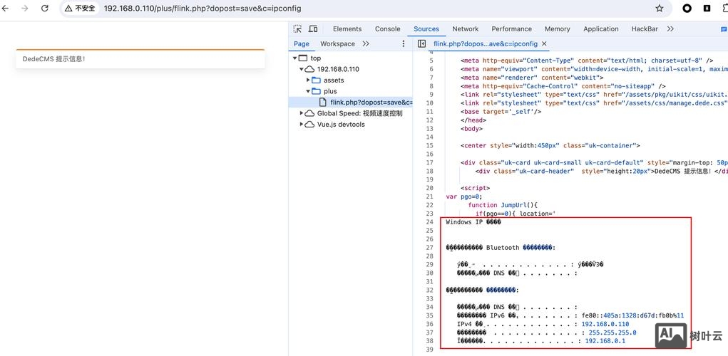
Task: Show more navigator tabs beside Workspace
Action: tap(366, 43)
